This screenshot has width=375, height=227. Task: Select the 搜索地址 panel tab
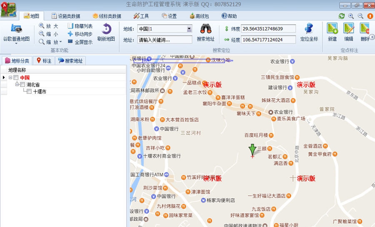tap(70, 61)
